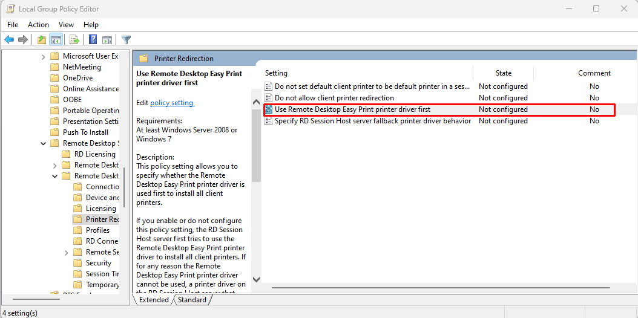Viewport: 638px width, 318px height.
Task: Select the Session Tir tree item
Action: click(x=102, y=274)
